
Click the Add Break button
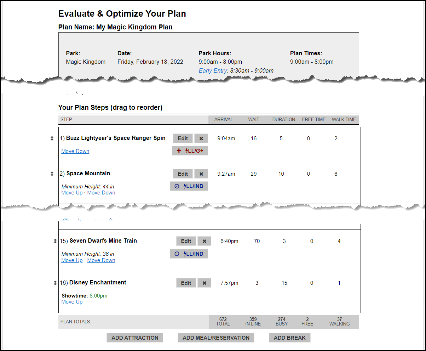click(x=289, y=338)
